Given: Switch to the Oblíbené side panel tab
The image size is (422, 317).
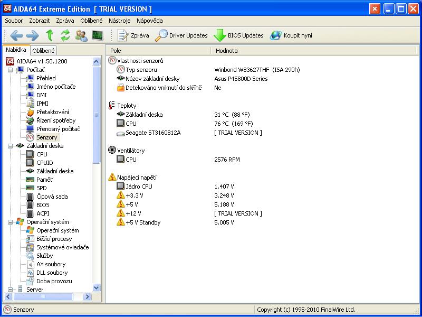Looking at the screenshot, I should 43,50.
